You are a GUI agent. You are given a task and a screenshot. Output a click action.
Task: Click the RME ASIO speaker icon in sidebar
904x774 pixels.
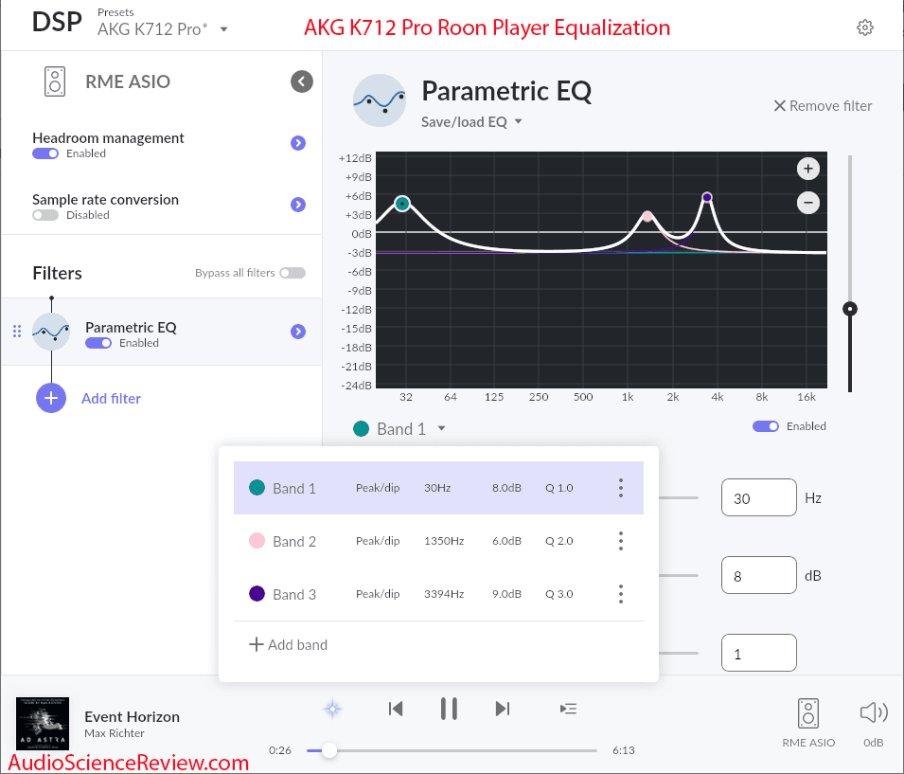[x=55, y=81]
